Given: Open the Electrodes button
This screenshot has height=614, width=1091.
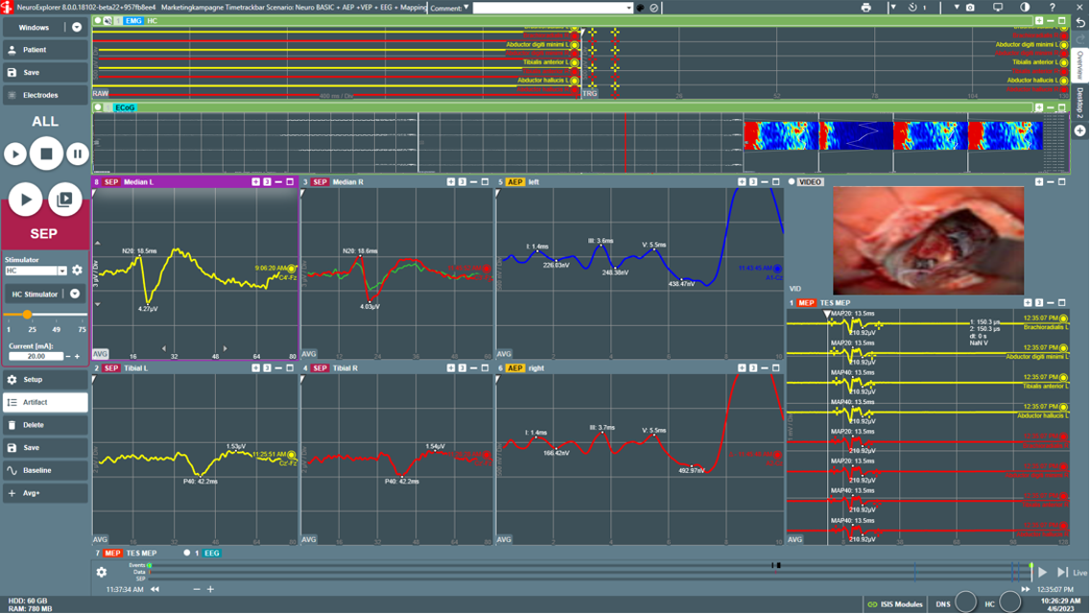Looking at the screenshot, I should tap(45, 95).
